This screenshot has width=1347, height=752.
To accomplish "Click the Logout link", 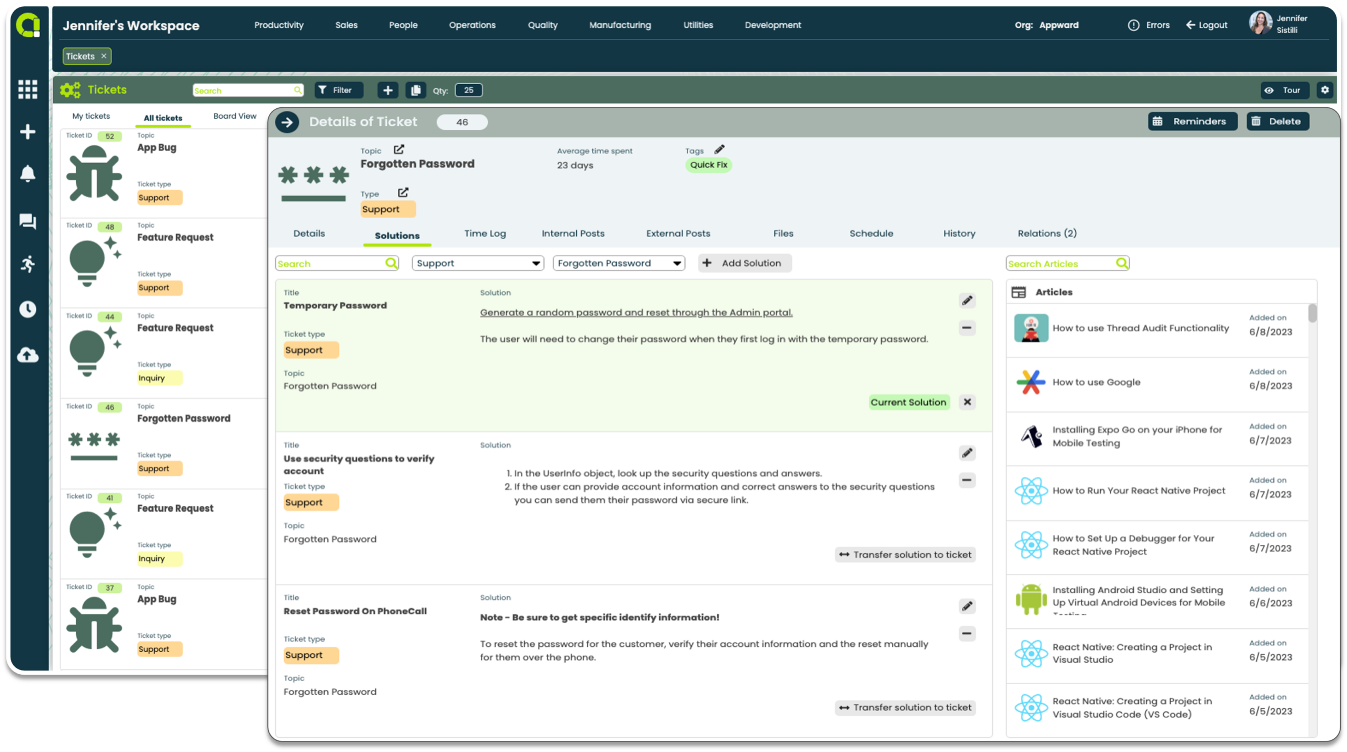I will (x=1206, y=25).
